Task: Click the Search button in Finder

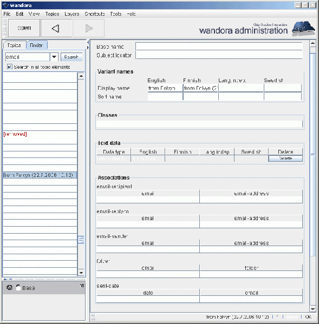Action: [x=71, y=57]
